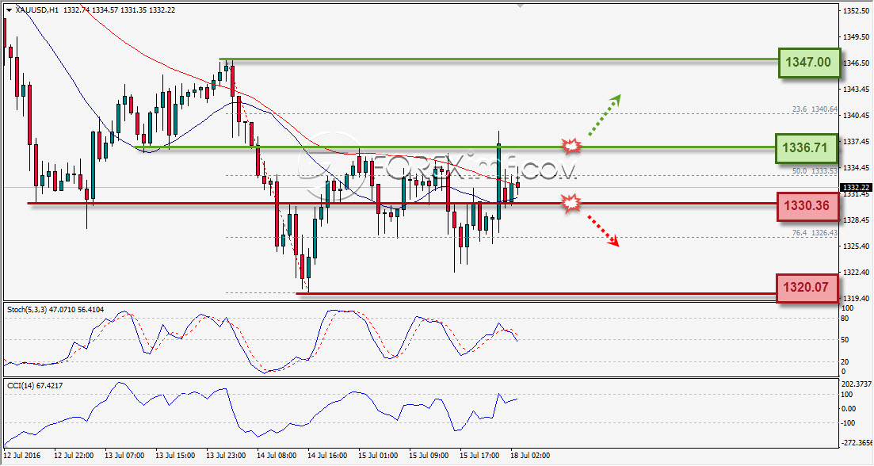
Task: Click the 14 Jul 16:00 time label
Action: [327, 456]
